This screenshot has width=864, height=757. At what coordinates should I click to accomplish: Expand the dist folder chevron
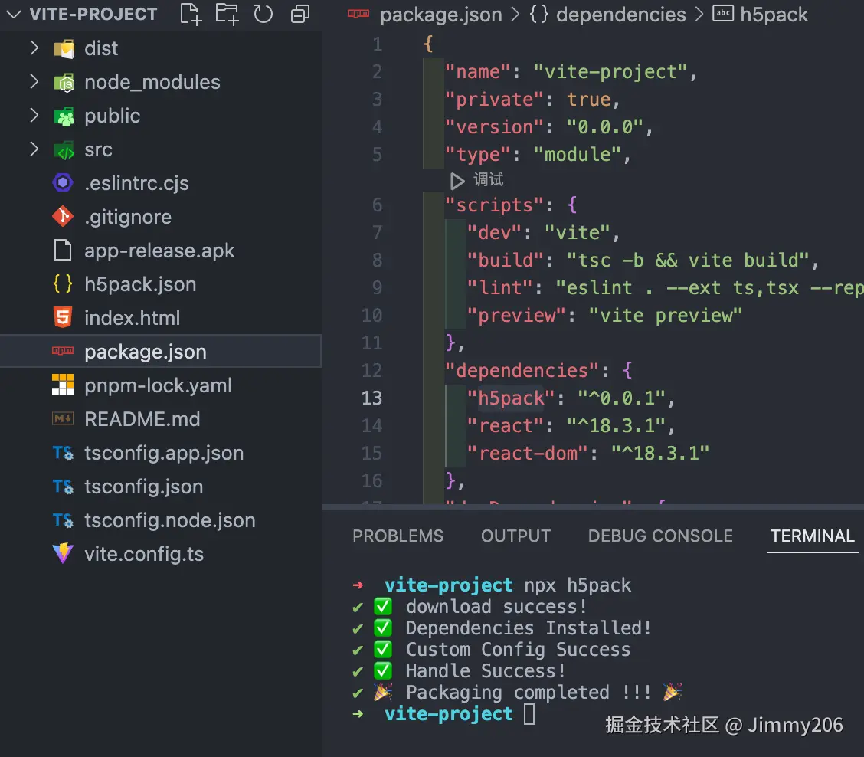[x=34, y=48]
